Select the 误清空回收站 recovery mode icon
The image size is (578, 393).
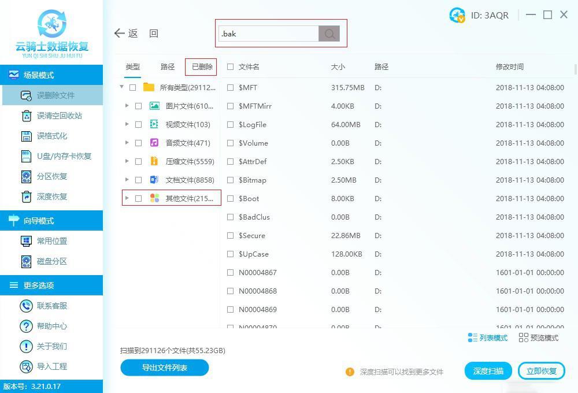(26, 116)
